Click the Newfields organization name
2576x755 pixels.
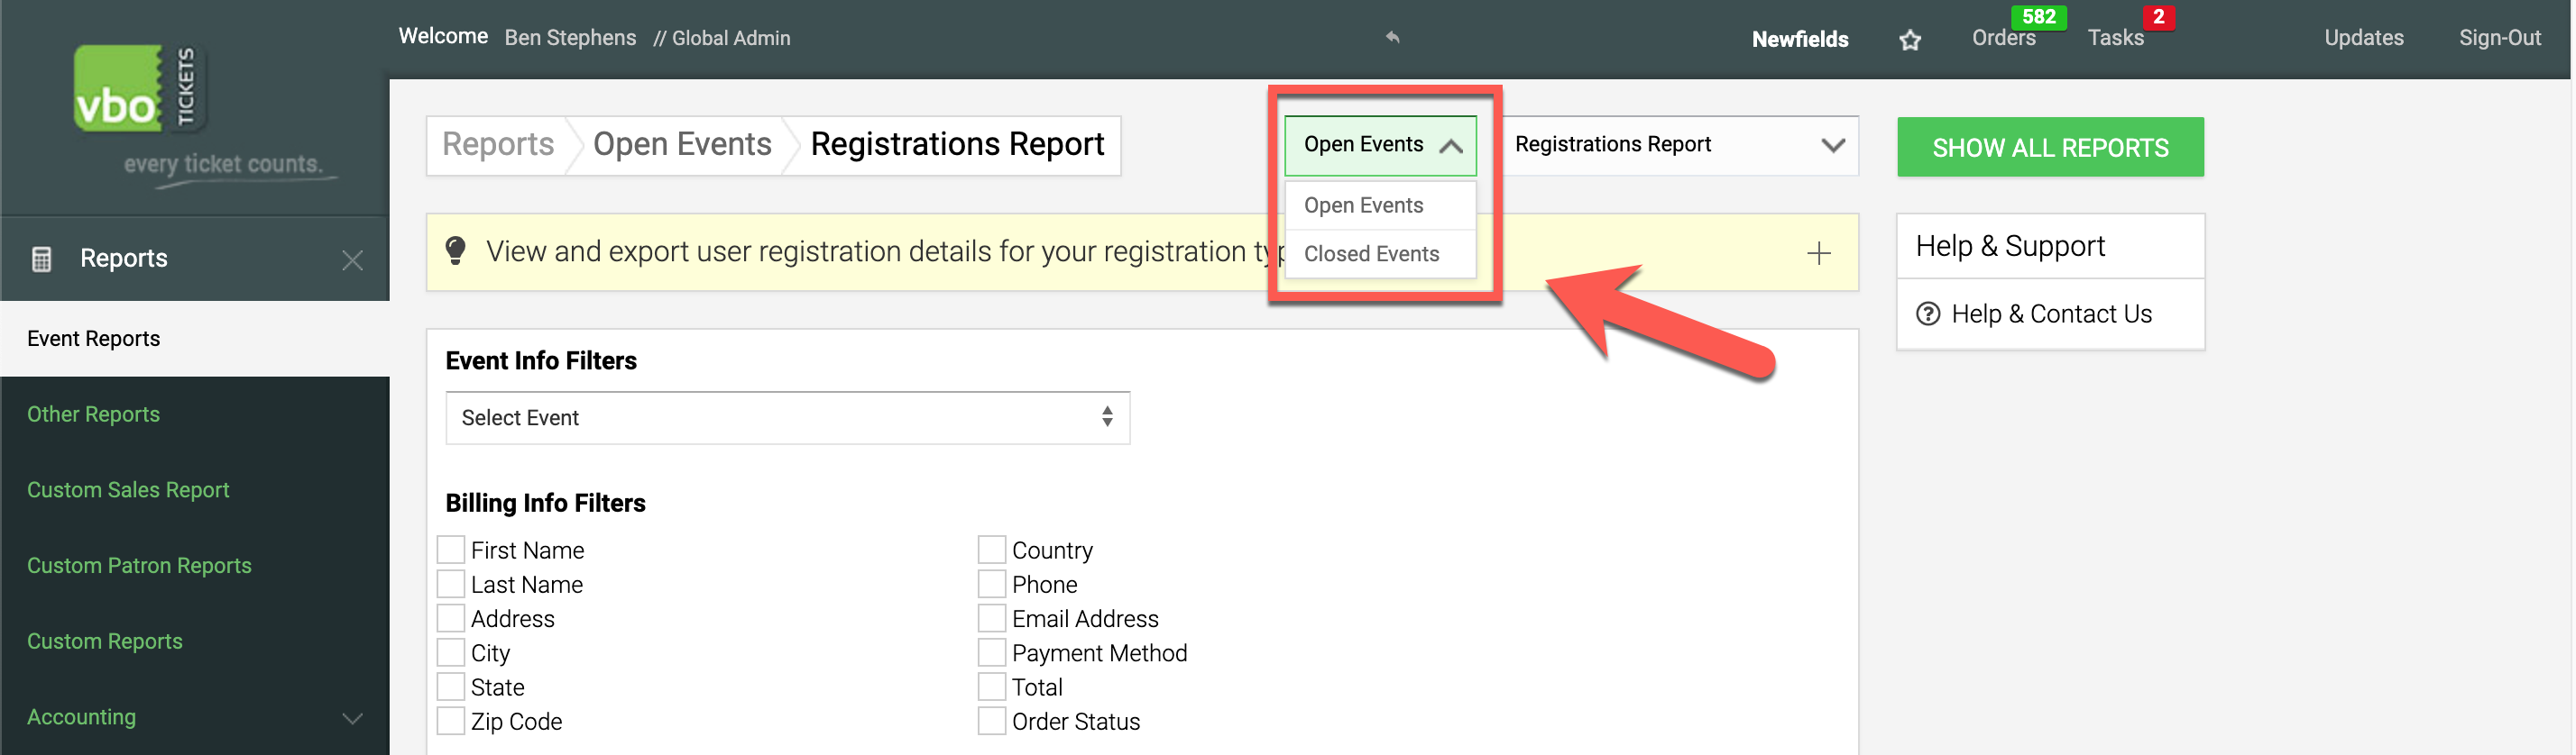coord(1800,39)
